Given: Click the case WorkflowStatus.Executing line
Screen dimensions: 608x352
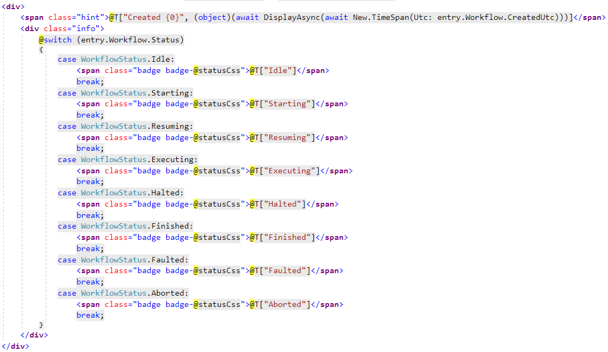Looking at the screenshot, I should pyautogui.click(x=127, y=159).
